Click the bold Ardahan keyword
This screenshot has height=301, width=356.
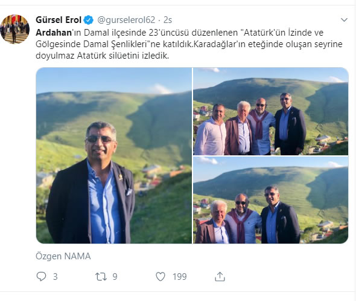[54, 33]
